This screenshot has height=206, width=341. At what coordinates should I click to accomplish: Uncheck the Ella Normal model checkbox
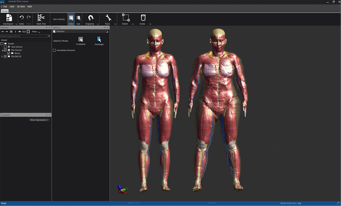(x=5, y=50)
